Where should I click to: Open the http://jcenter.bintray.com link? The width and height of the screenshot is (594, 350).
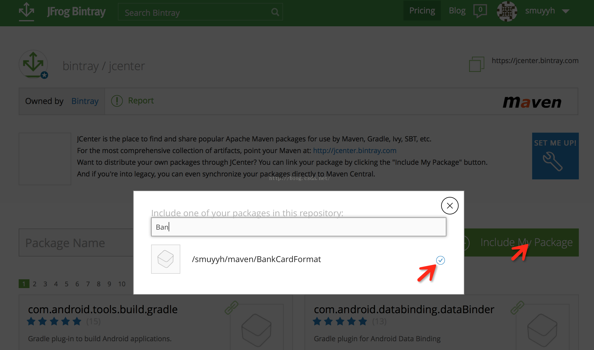[354, 150]
